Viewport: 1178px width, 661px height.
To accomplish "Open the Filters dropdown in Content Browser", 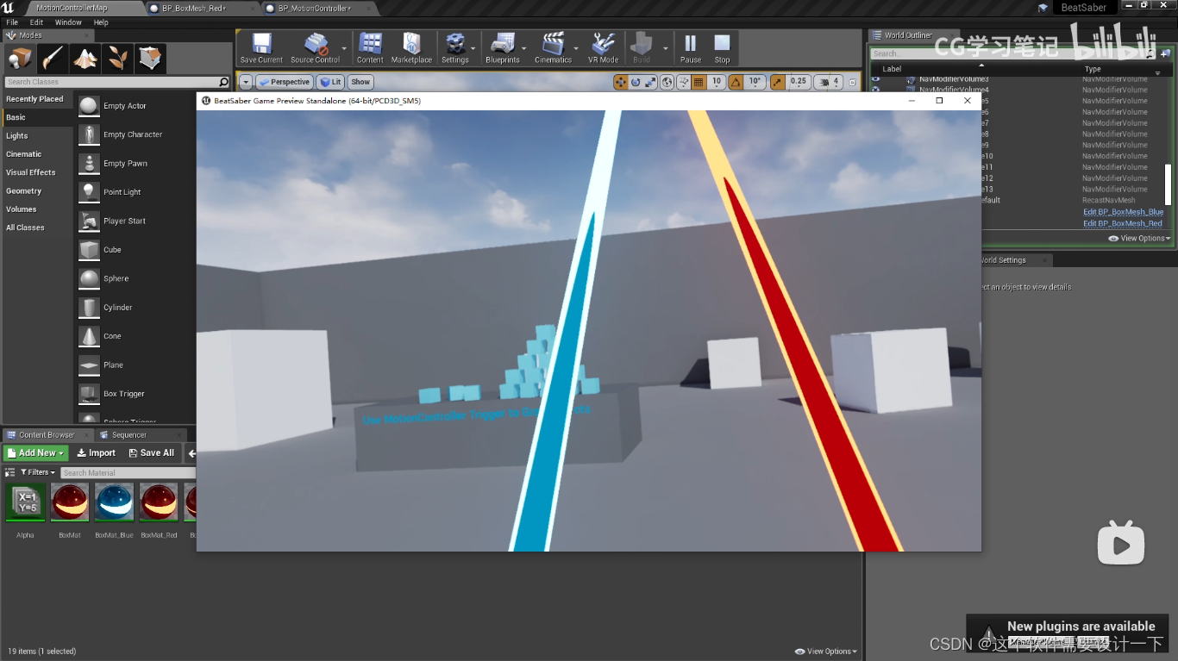I will (37, 472).
